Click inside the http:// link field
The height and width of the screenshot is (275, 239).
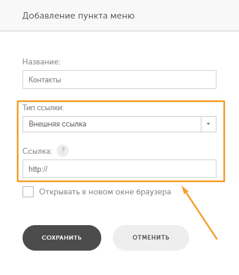[119, 169]
